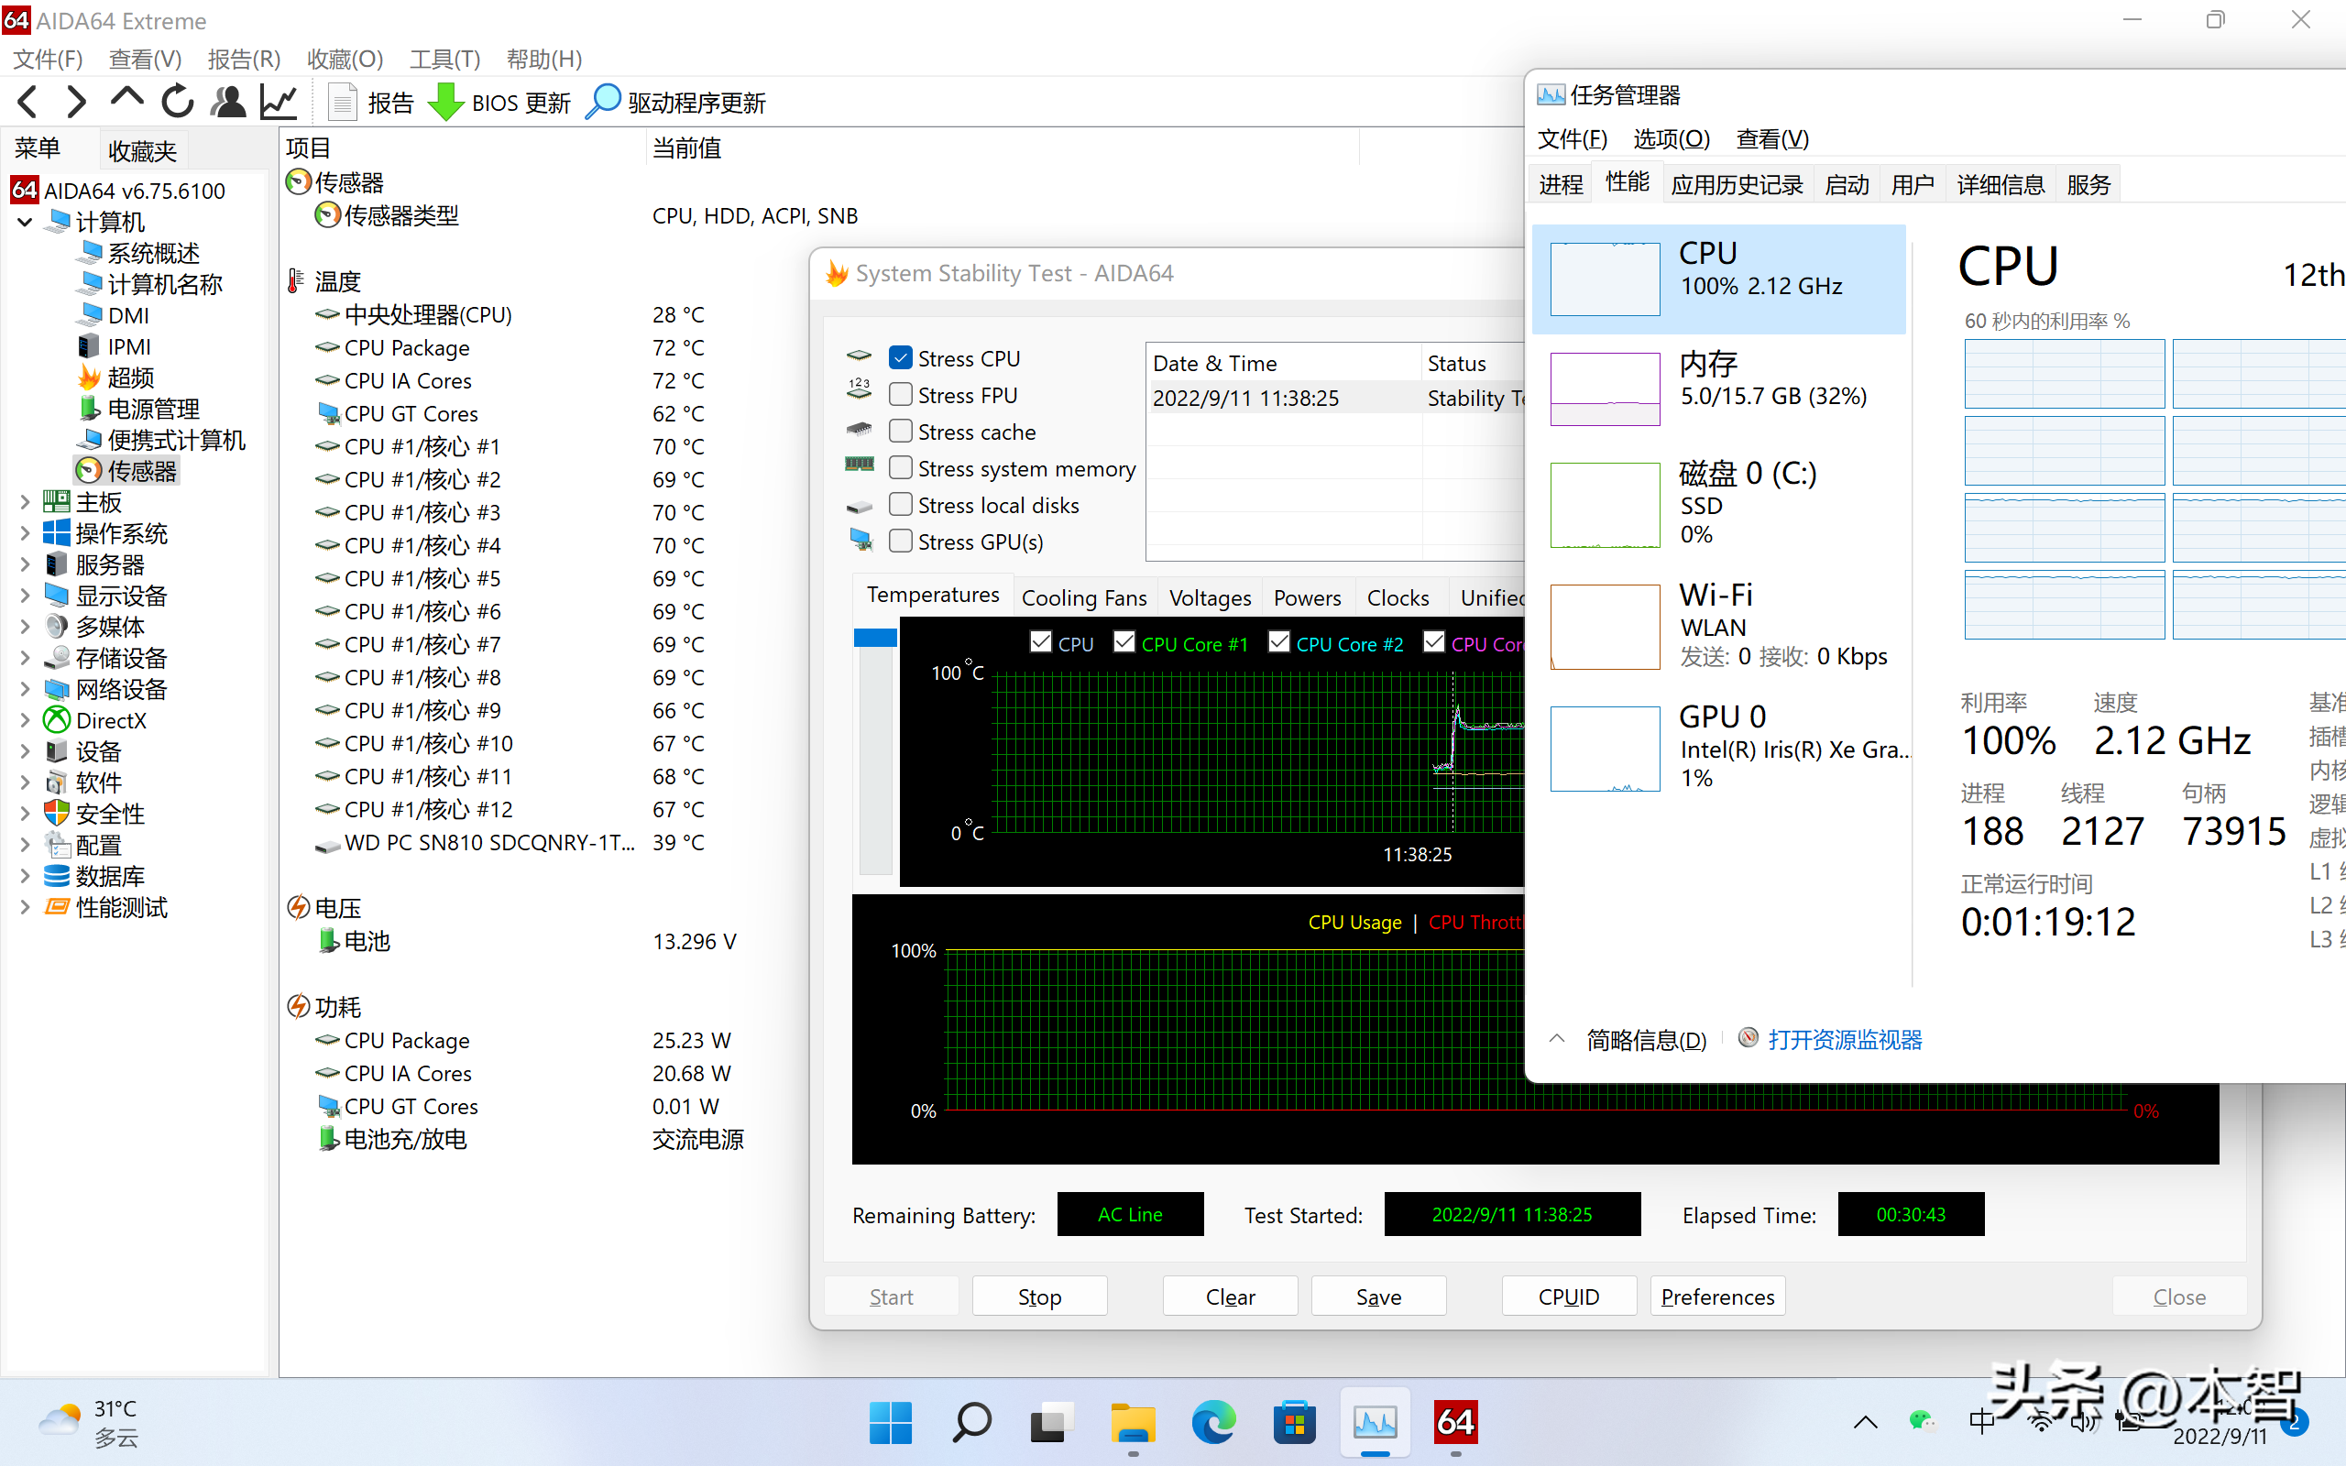Select Wi-Fi thumbnail in Task Manager
Image resolution: width=2346 pixels, height=1466 pixels.
click(1606, 627)
